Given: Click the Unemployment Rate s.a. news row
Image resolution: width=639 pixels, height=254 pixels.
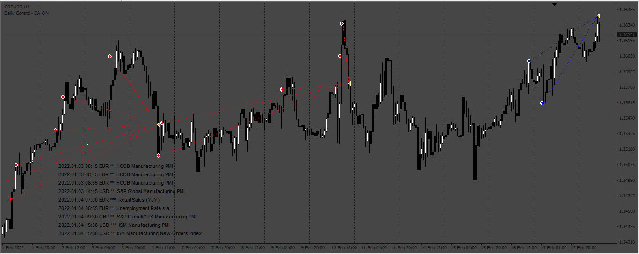Looking at the screenshot, I should coord(115,208).
